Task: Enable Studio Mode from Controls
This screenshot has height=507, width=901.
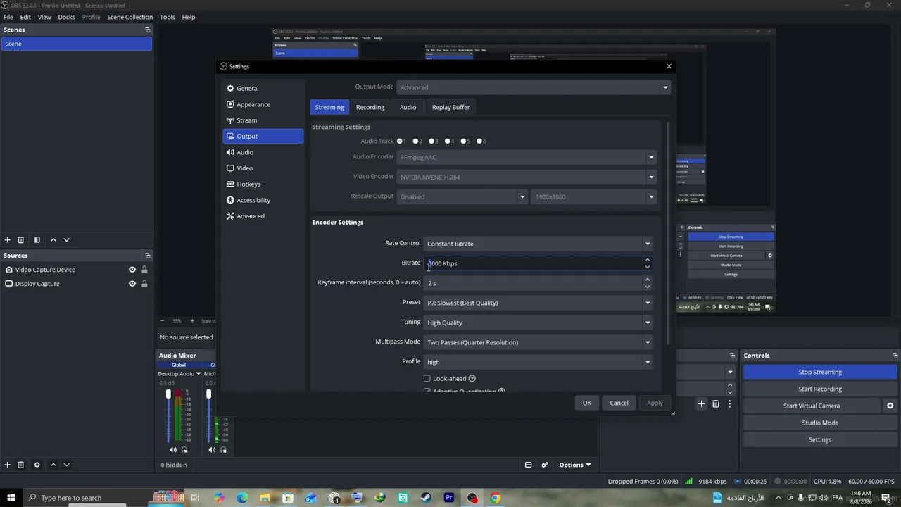Action: coord(820,423)
